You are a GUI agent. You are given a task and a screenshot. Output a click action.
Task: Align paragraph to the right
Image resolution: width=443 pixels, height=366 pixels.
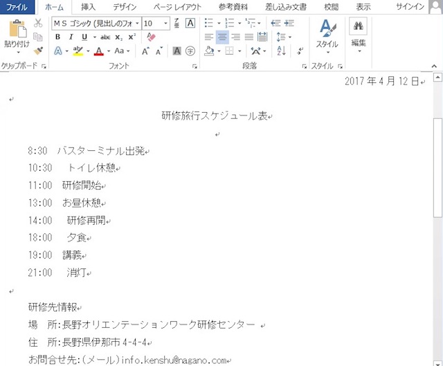pyautogui.click(x=235, y=37)
